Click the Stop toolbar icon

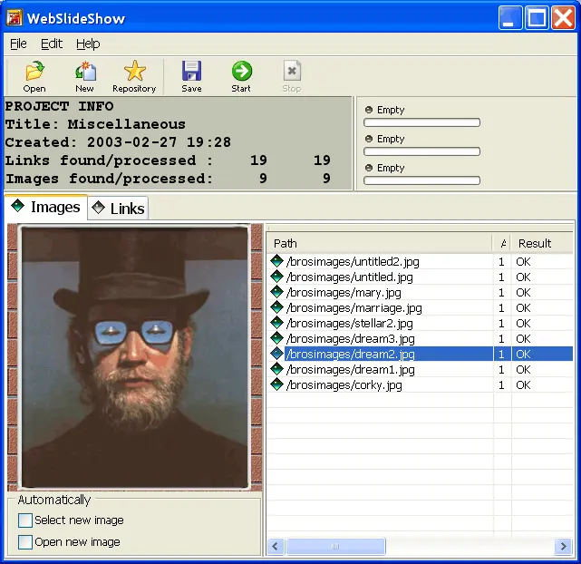[291, 72]
